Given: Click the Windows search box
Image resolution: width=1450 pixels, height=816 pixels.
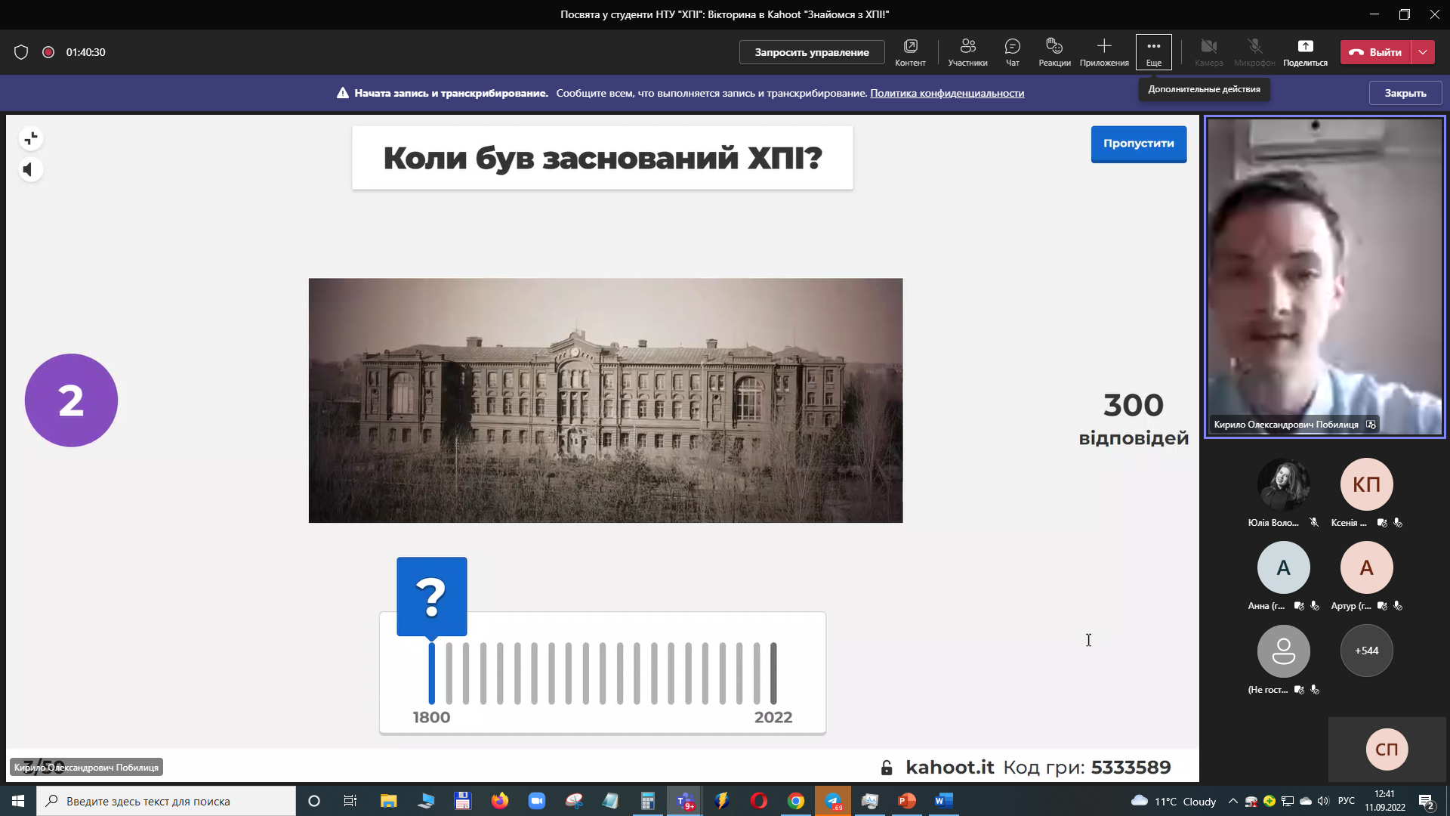Looking at the screenshot, I should (x=166, y=801).
